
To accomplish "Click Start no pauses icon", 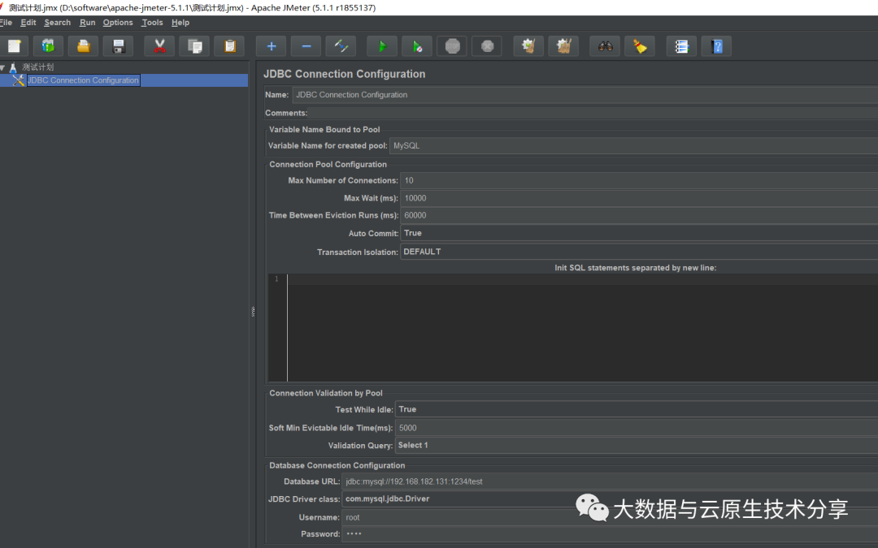I will point(417,46).
